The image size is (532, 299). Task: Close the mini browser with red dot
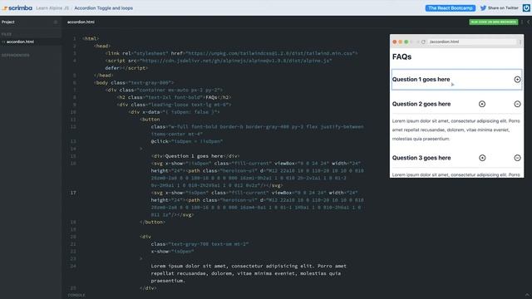[x=395, y=42]
